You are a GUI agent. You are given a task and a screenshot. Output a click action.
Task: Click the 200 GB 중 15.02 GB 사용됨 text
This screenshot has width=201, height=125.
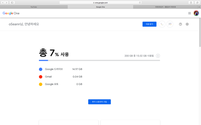tap(139, 56)
